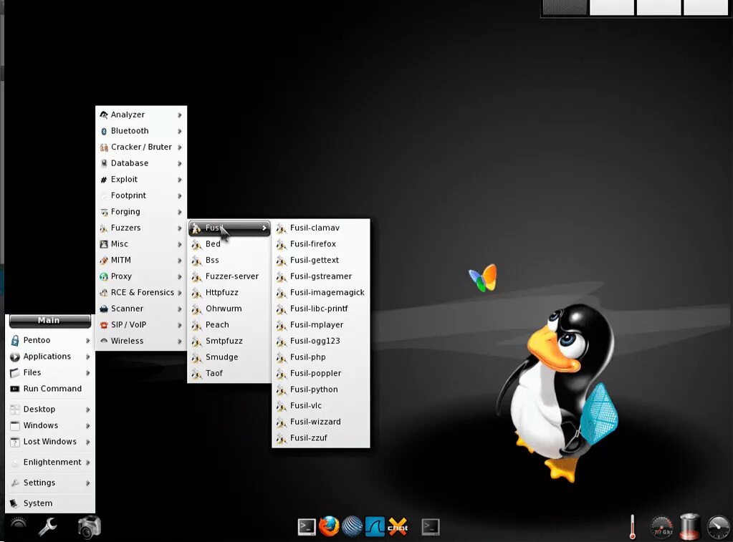This screenshot has width=733, height=542.
Task: Launch Wireshark shark-fin icon in dock
Action: (375, 526)
